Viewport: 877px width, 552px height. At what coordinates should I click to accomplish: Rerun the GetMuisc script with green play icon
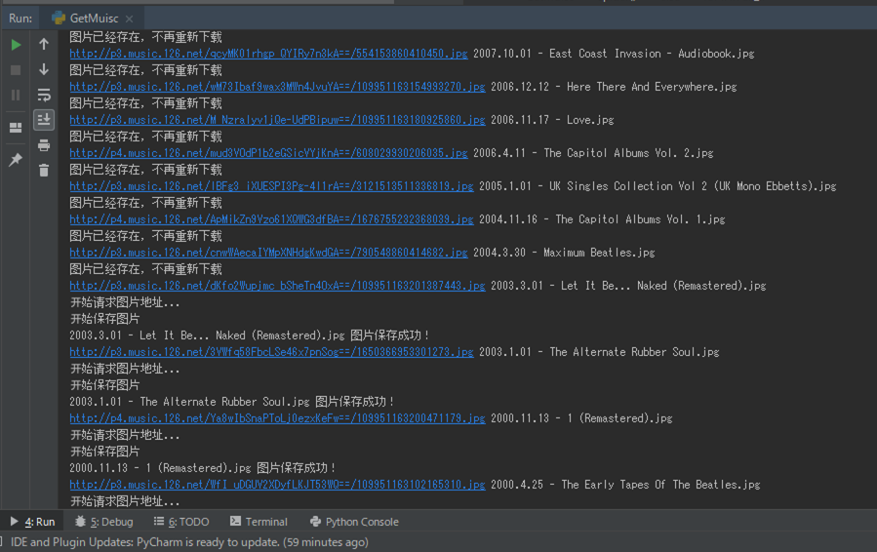(16, 45)
